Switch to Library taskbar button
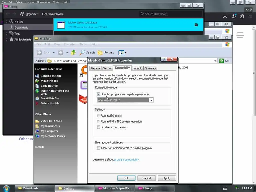Screen dimensions: 256x192 point(155,188)
